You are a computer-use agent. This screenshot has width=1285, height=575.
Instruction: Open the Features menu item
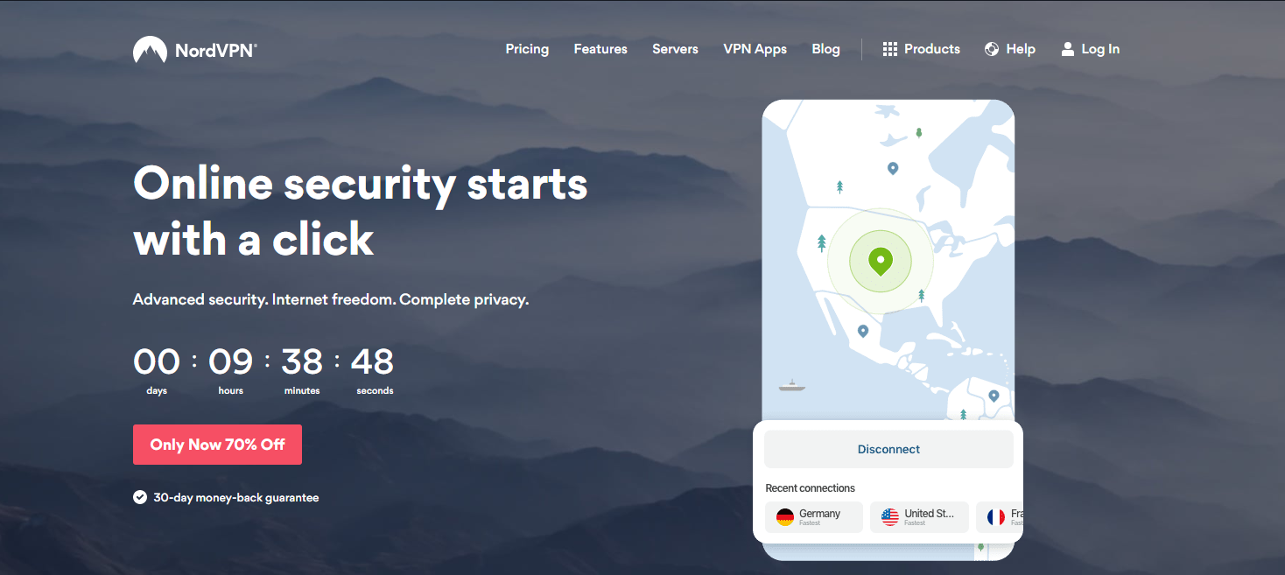coord(600,49)
